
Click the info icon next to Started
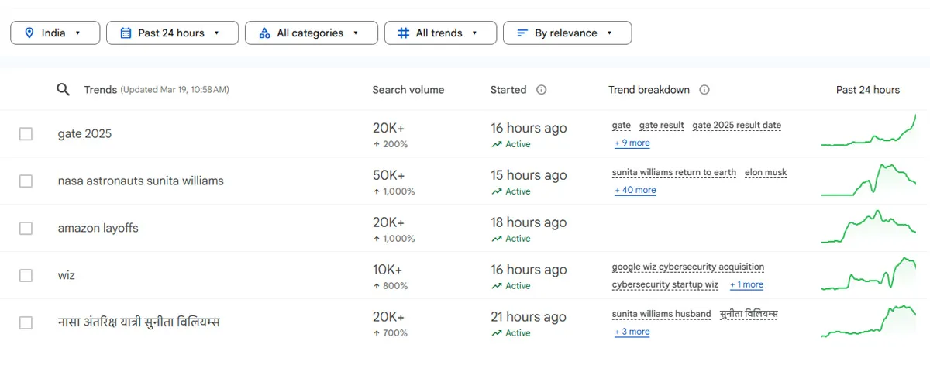click(542, 90)
